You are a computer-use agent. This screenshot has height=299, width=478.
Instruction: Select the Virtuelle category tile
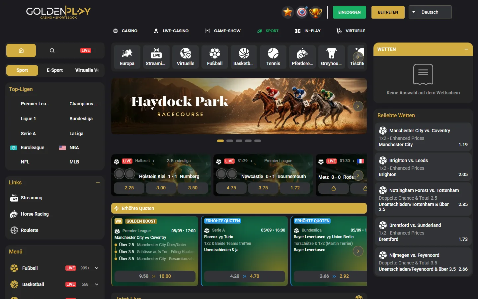click(x=186, y=57)
